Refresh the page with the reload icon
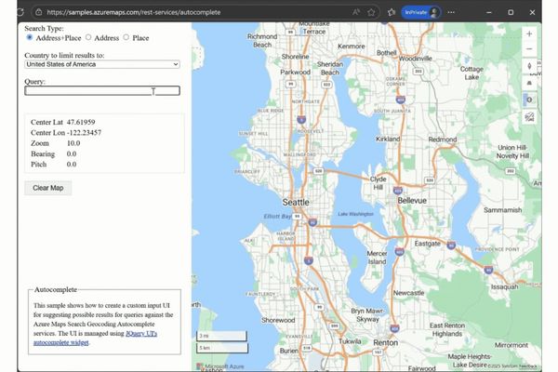The image size is (558, 372). coord(20,12)
